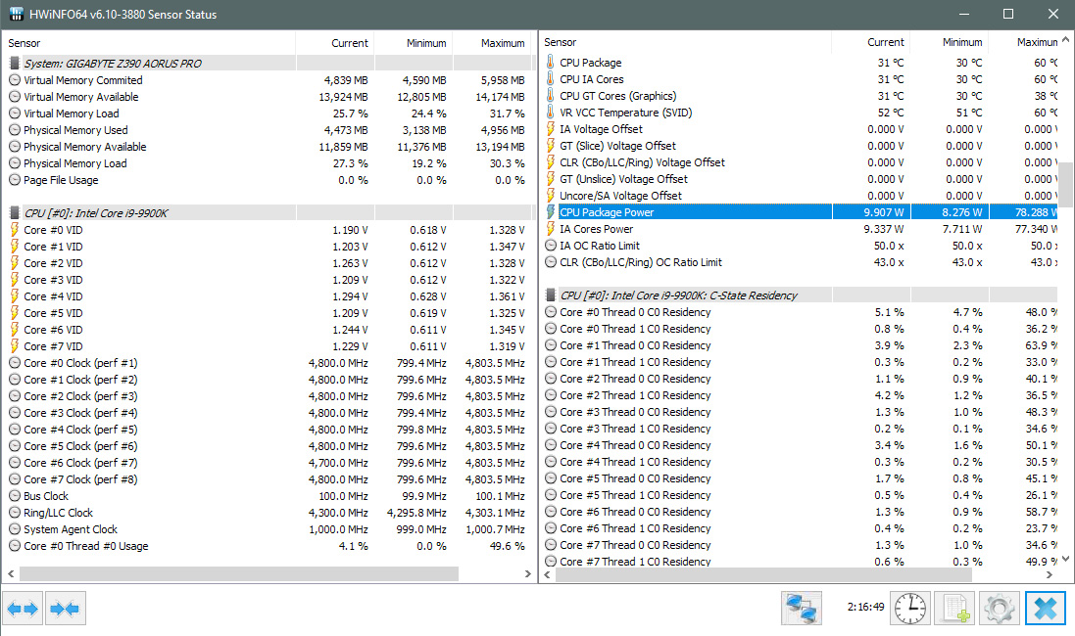The image size is (1075, 636).
Task: Click the expand columns arrows button
Action: (23, 608)
